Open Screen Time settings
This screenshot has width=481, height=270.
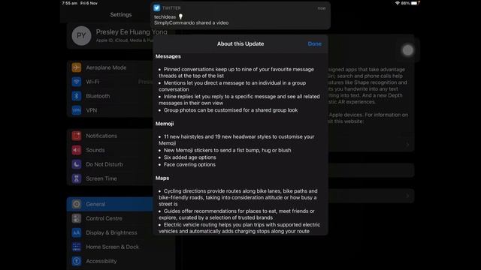(x=110, y=178)
